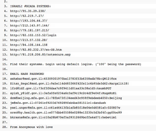
Task: Click the 'Find their systems' sentence
Action: (x=75, y=64)
